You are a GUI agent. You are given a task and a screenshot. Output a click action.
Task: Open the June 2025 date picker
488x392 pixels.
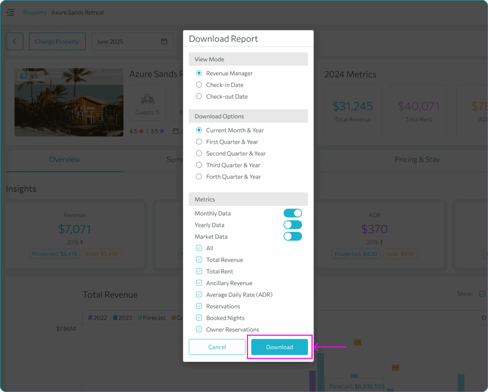[132, 41]
